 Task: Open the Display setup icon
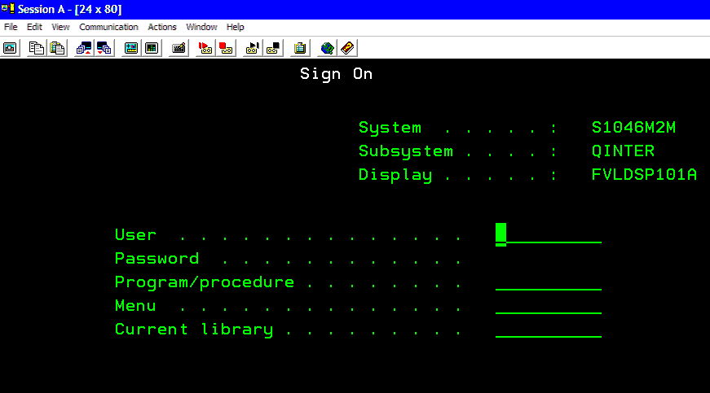pyautogui.click(x=131, y=48)
